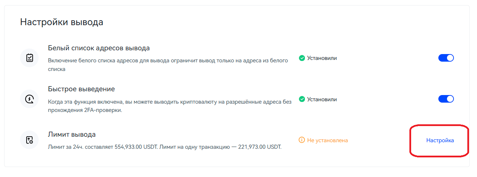
Task: Click the withdrawal limit icon
Action: pos(29,140)
